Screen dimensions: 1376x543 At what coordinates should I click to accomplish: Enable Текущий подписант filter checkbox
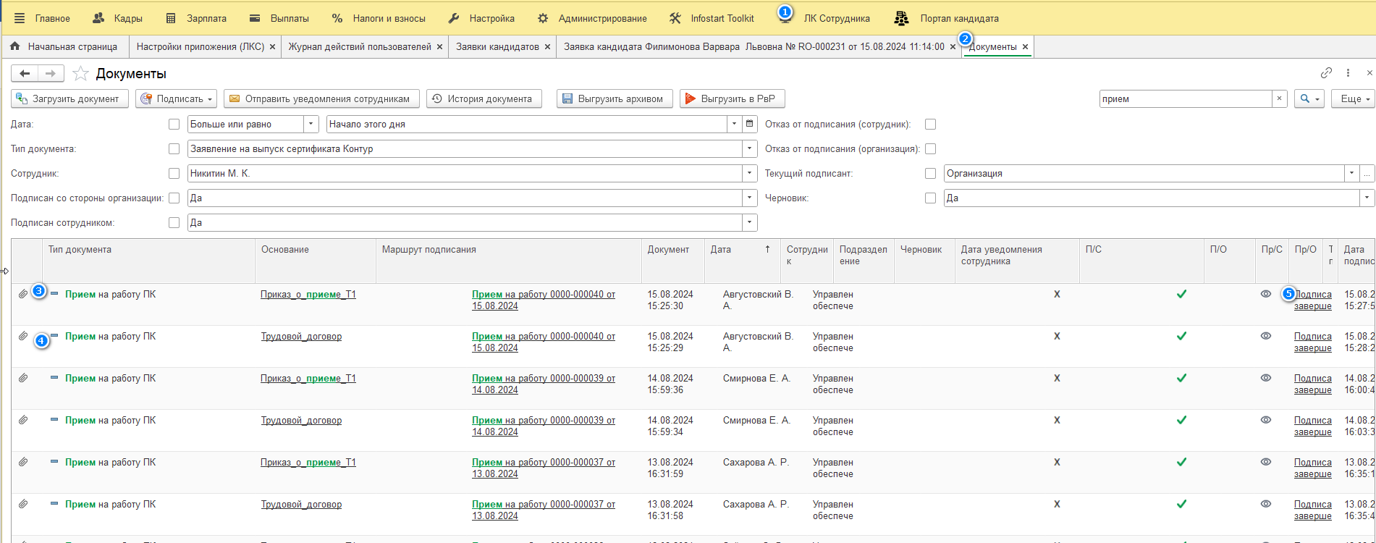pos(931,174)
